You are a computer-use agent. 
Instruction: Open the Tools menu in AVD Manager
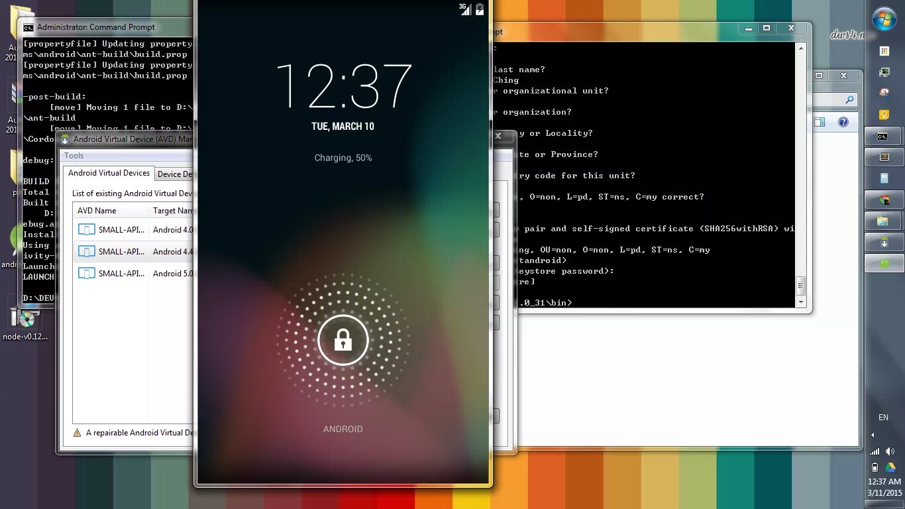[74, 156]
